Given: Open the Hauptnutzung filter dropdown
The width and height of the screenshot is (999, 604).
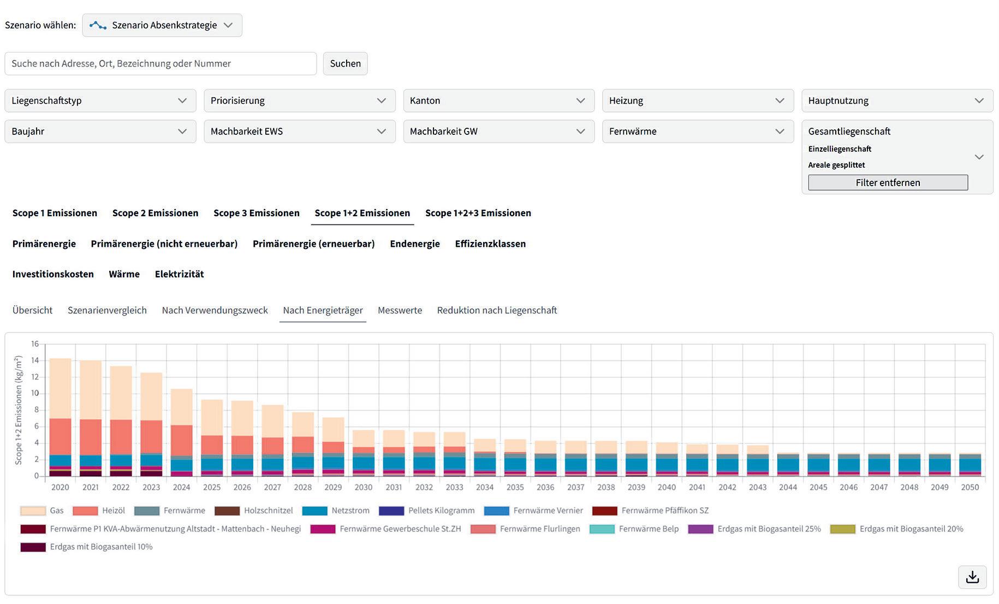Looking at the screenshot, I should (x=896, y=100).
